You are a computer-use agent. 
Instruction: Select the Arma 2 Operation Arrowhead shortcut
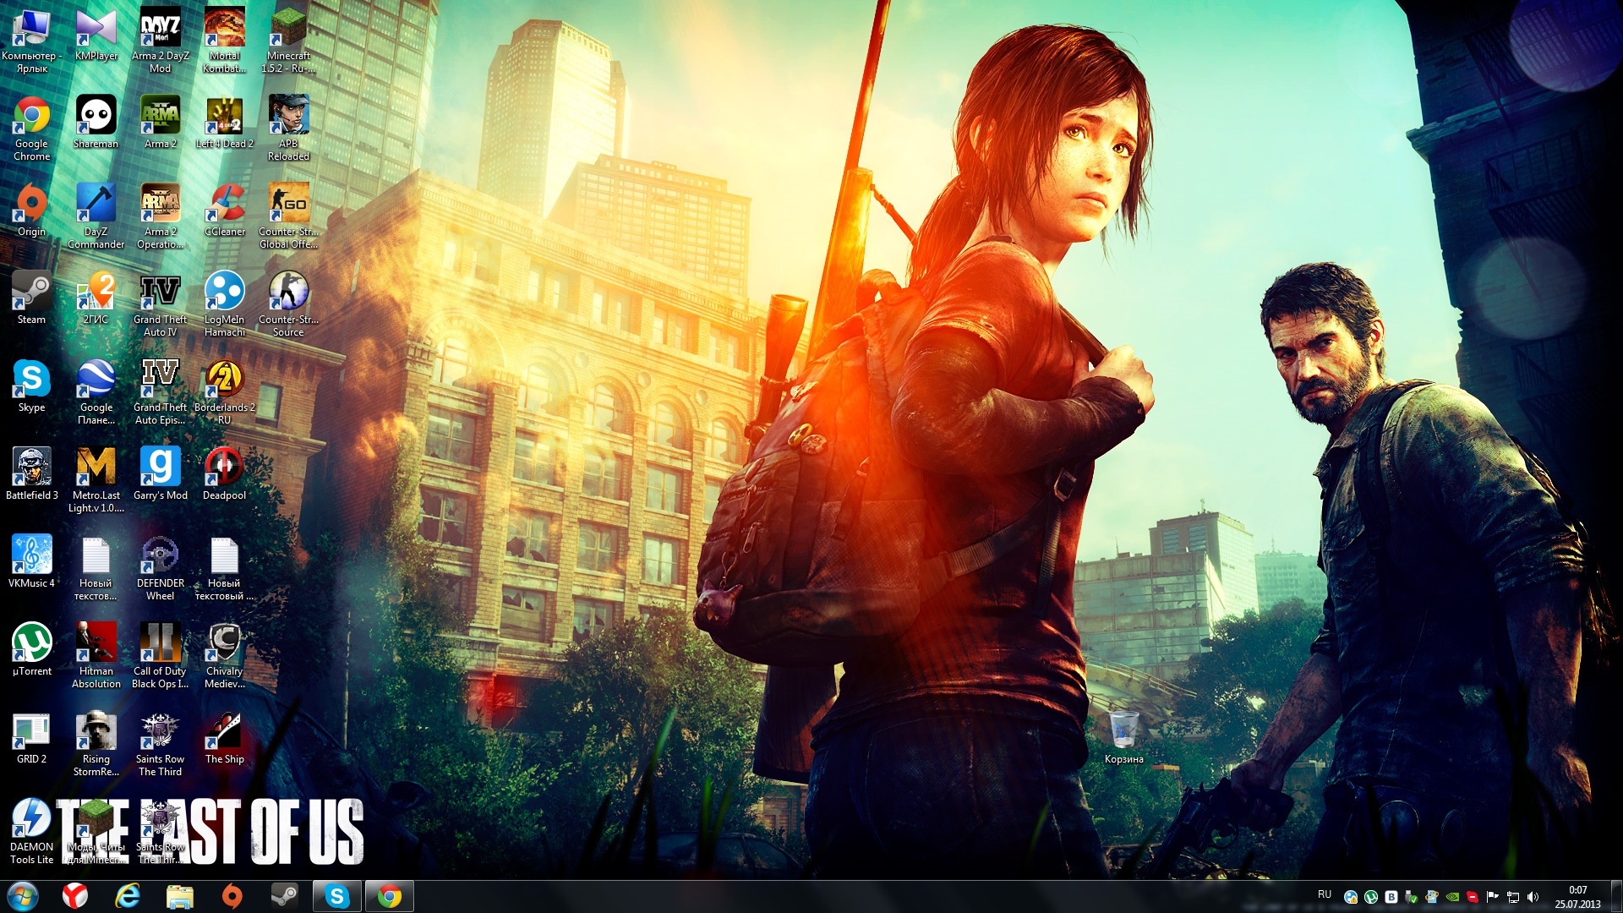coord(161,216)
